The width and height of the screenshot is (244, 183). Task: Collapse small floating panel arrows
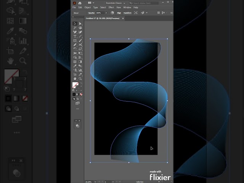tap(76, 120)
